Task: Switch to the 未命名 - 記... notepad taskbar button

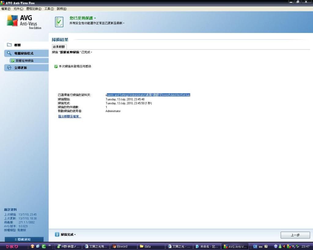Action: 207,246
